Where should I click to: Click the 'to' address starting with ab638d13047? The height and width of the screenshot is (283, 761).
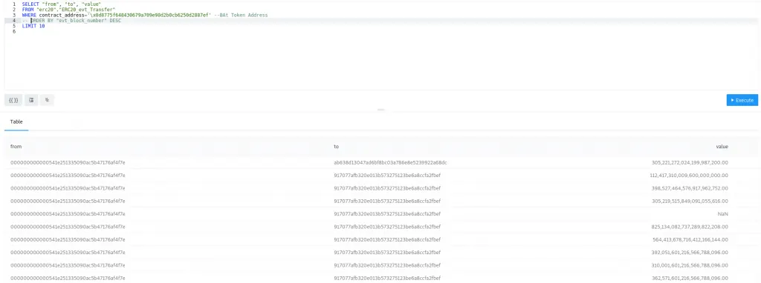point(390,162)
